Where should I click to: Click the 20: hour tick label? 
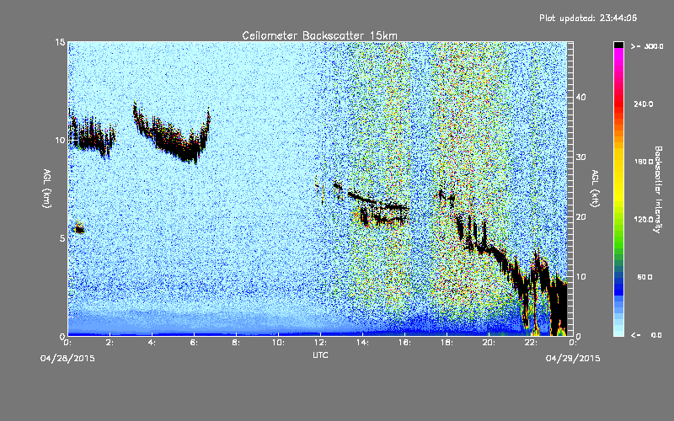pyautogui.click(x=489, y=343)
